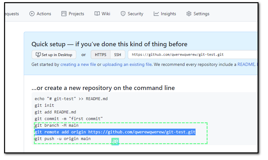Click the Security shield icon
The width and height of the screenshot is (268, 160).
pos(123,14)
